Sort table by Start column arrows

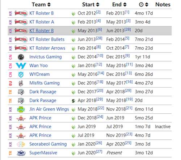click(x=98, y=5)
